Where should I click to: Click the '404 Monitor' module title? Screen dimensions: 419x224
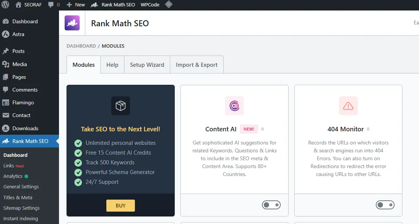pos(345,129)
